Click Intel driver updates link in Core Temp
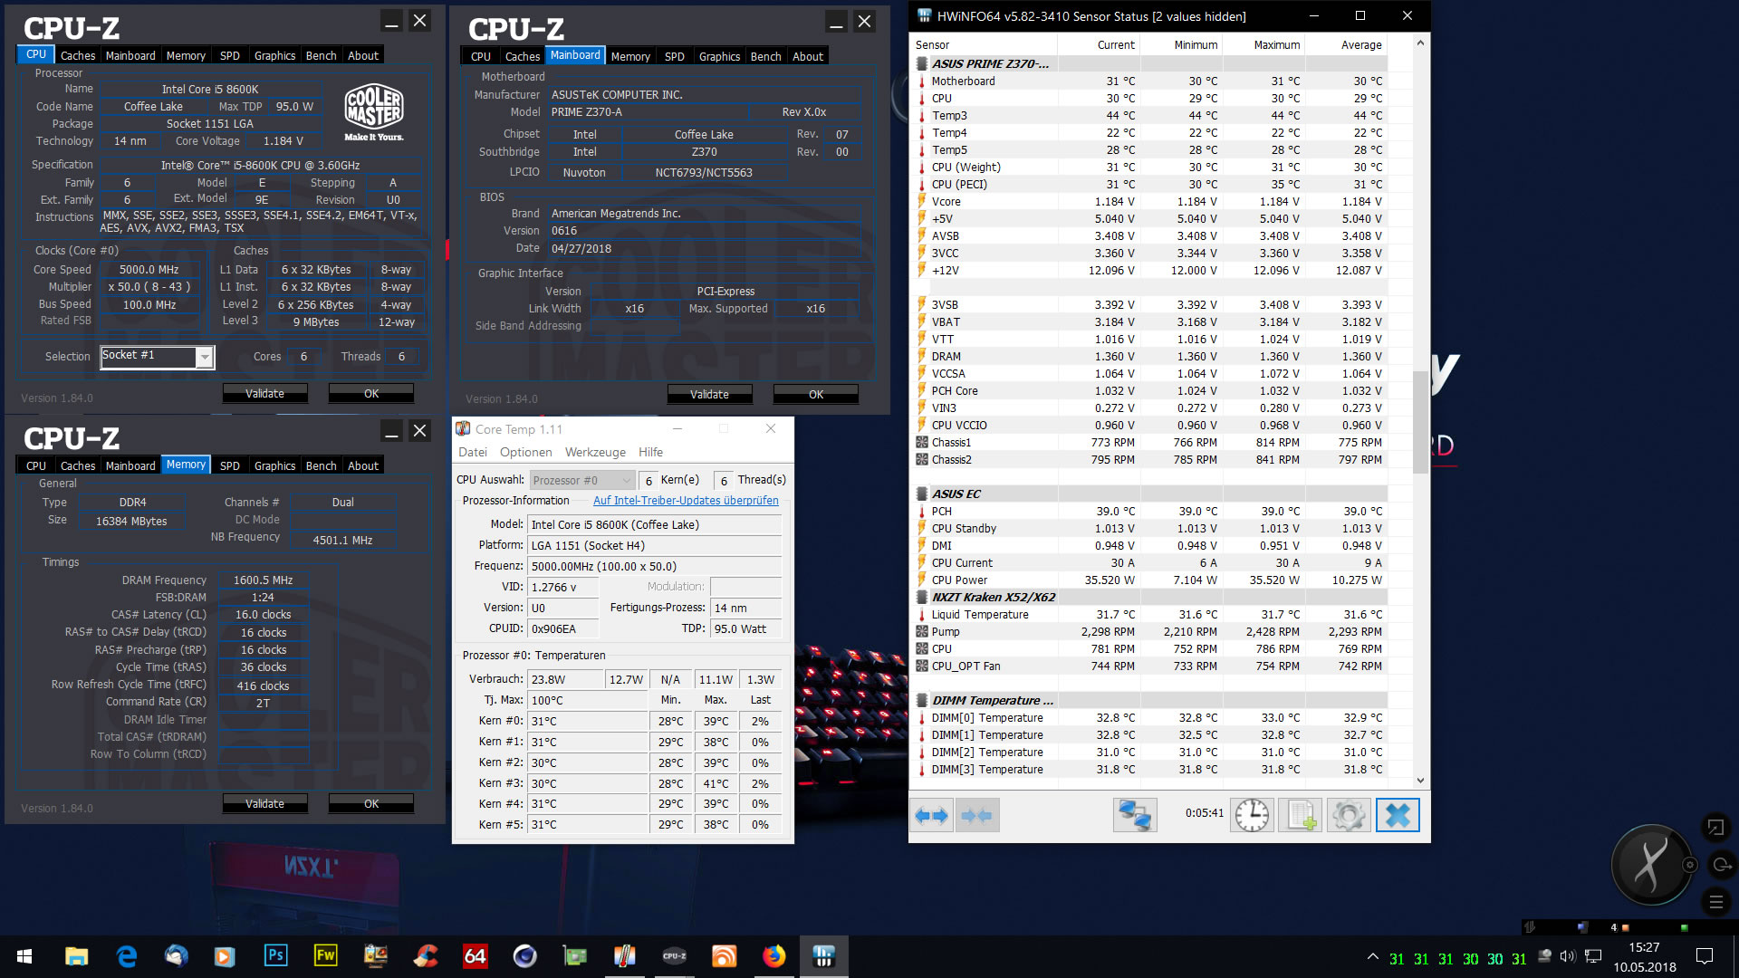Viewport: 1739px width, 978px height. (x=686, y=501)
